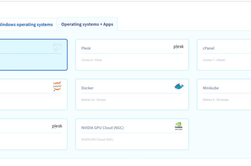Click the NVIDIA GPU Cloud (NGC) subtitle text

(x=97, y=139)
